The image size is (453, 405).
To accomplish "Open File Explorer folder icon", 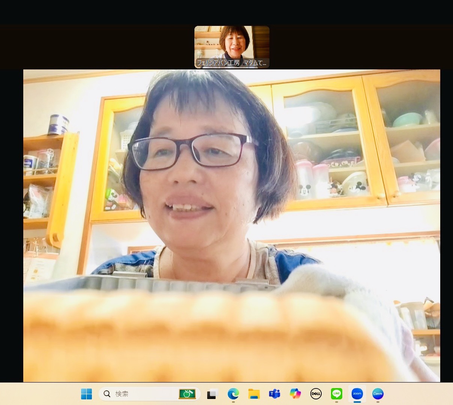I will coord(254,394).
